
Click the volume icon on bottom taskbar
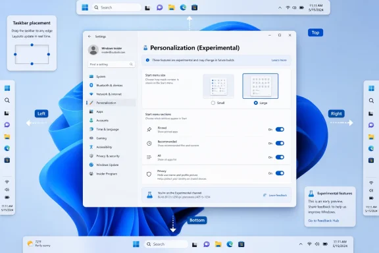pyautogui.click(x=317, y=244)
